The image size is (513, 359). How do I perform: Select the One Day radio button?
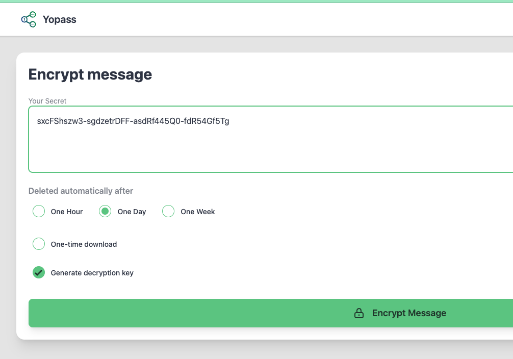tap(105, 211)
